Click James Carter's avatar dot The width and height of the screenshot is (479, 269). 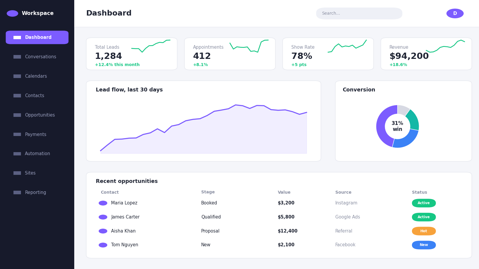tap(103, 217)
